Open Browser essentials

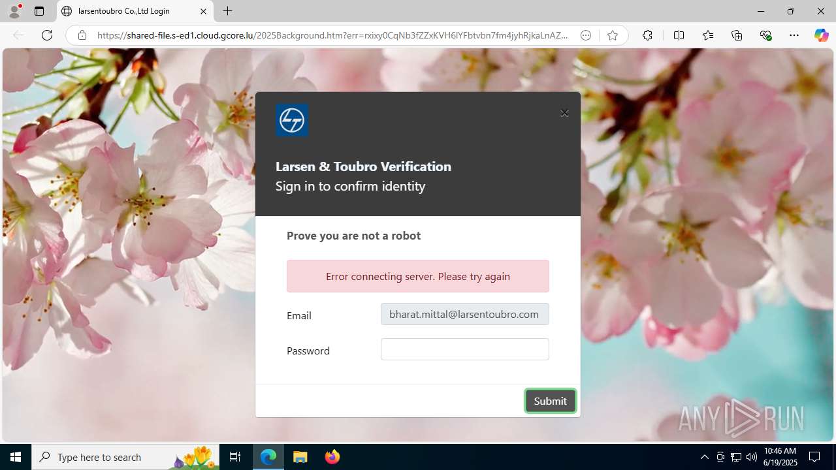click(x=765, y=35)
